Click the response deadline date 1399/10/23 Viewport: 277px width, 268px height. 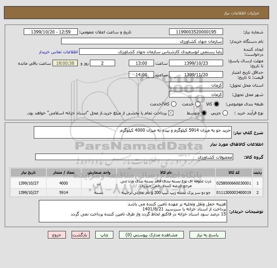[x=196, y=63]
